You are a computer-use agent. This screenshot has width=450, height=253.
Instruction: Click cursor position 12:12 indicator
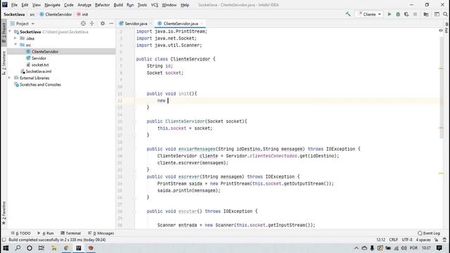(x=381, y=240)
